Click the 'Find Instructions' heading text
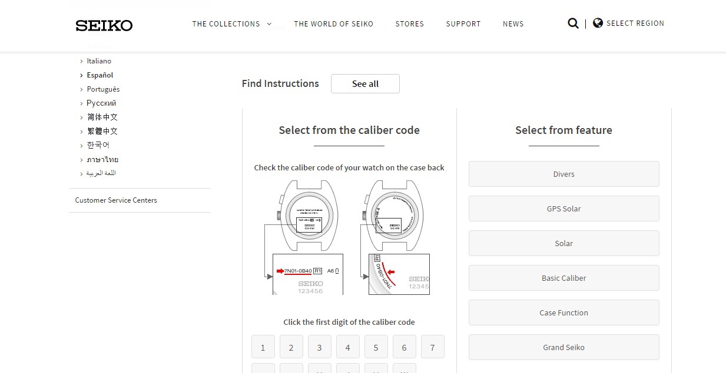726x373 pixels. (x=280, y=83)
